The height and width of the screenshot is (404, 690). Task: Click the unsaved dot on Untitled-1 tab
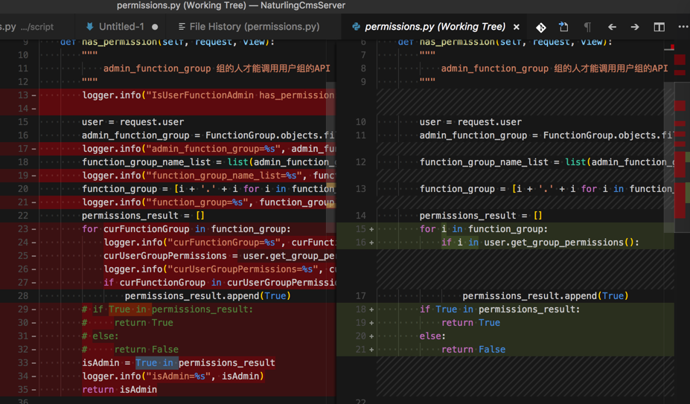coord(155,27)
